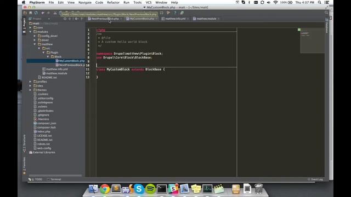Image resolution: width=351 pixels, height=197 pixels.
Task: Open the Navigate menu
Action: pyautogui.click(x=85, y=2)
